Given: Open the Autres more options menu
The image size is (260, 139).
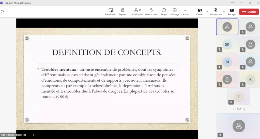Looking at the screenshot, I should click(x=186, y=10).
